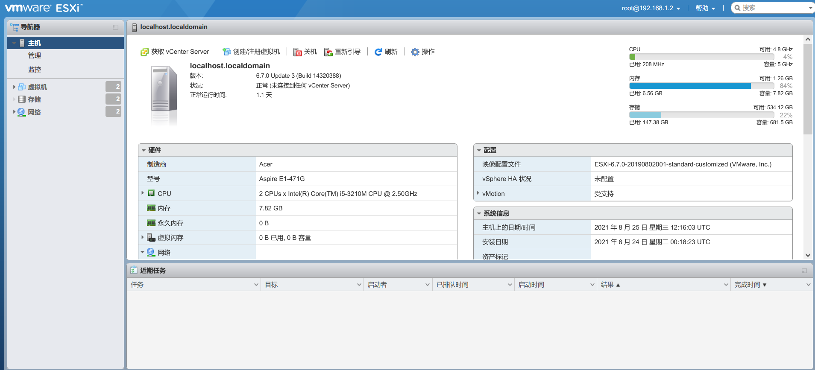The image size is (815, 370).
Task: Click the 关机 shutdown button
Action: point(305,52)
